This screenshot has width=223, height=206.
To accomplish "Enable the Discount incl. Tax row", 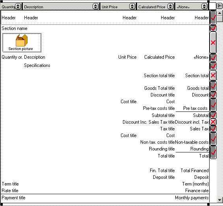I will [213, 122].
